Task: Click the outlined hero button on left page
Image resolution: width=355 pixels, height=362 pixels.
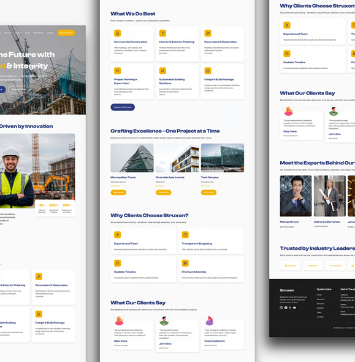Action: 19,90
